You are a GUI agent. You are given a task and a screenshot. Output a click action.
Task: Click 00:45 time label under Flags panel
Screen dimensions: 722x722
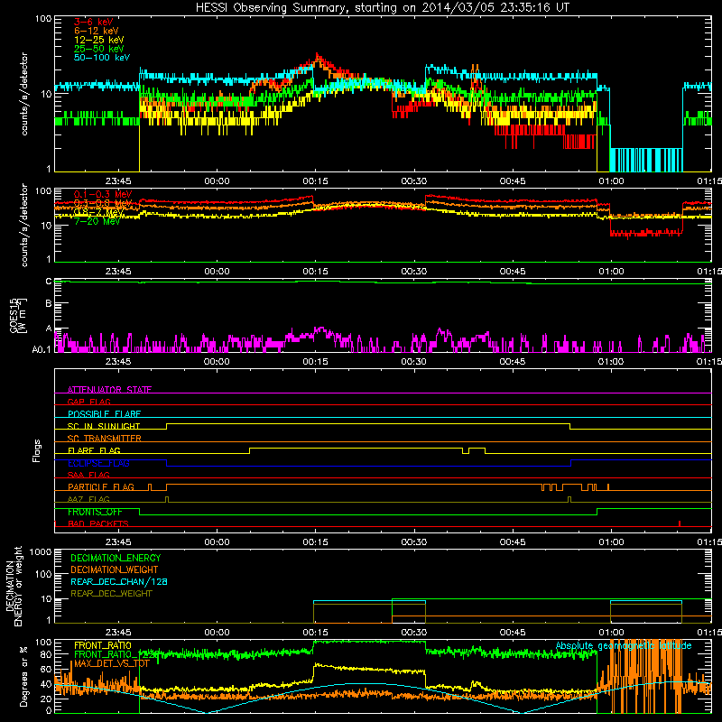point(513,542)
